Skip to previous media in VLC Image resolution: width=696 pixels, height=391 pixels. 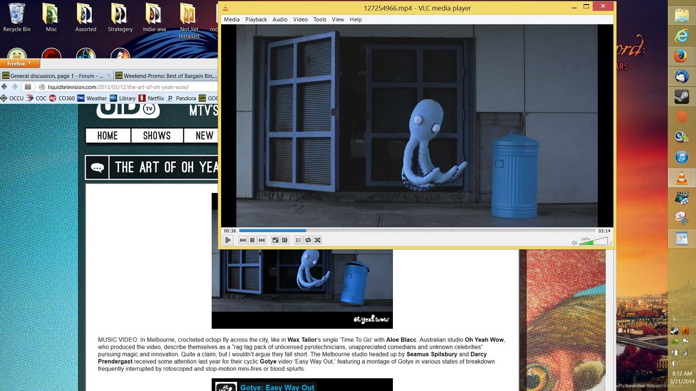tap(243, 240)
